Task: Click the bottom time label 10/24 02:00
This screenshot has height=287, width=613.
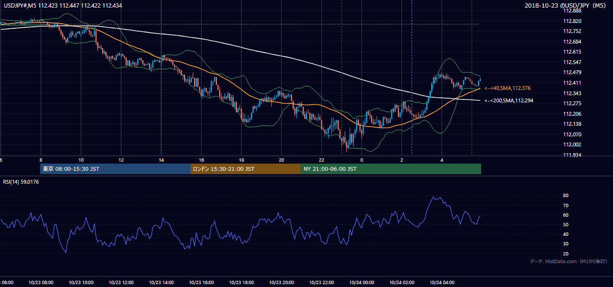Action: tap(401, 283)
